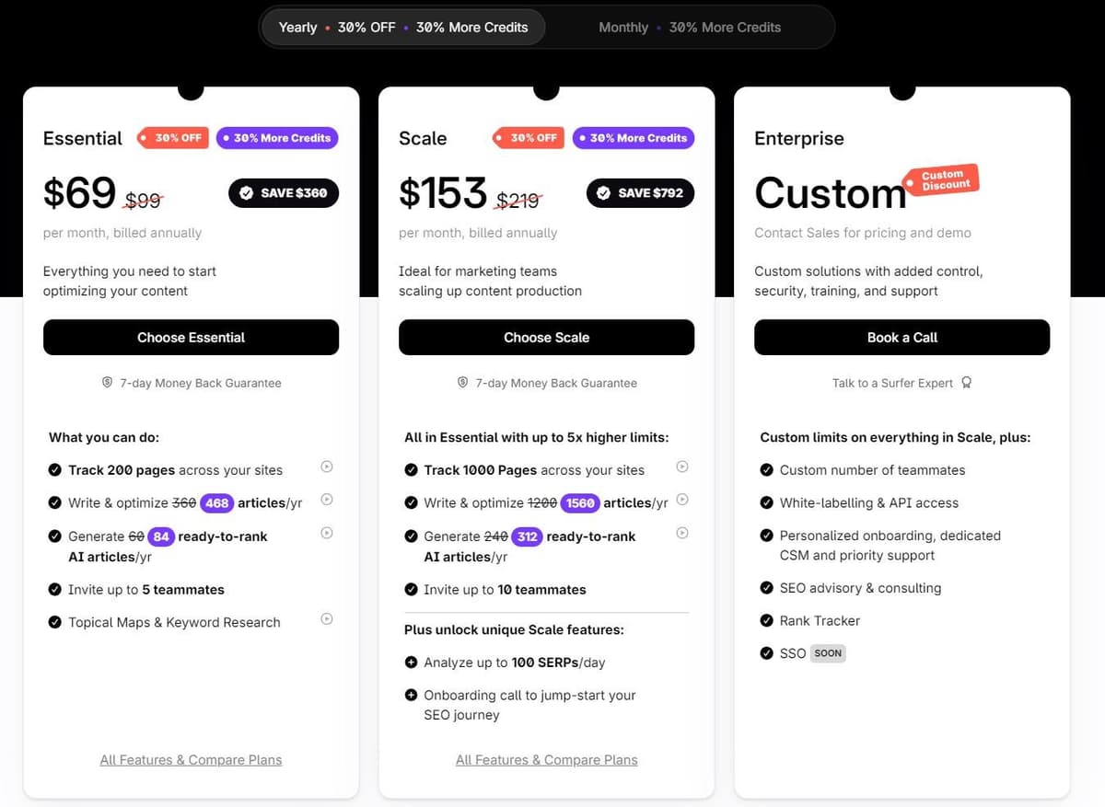Click the purple 312 AI articles badge
Image resolution: width=1105 pixels, height=807 pixels.
tap(528, 536)
